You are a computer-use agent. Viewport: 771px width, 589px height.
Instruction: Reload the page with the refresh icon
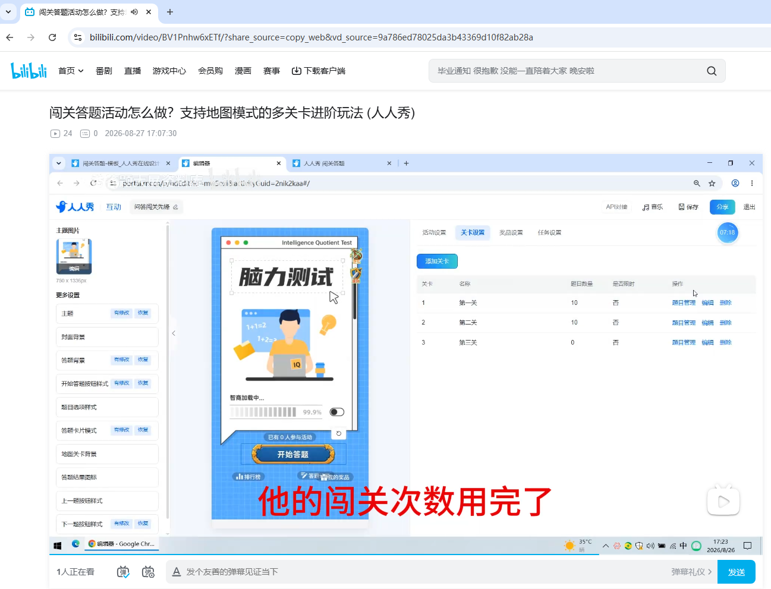52,37
